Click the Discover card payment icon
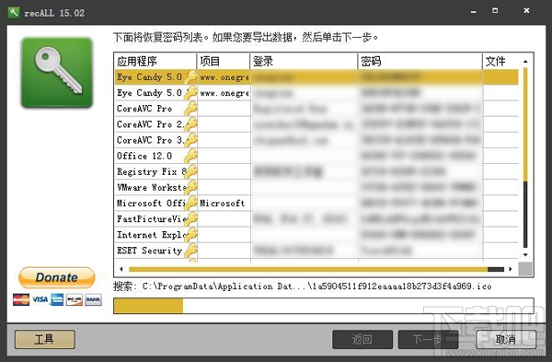Screen dimensions: 552x362 (75, 299)
